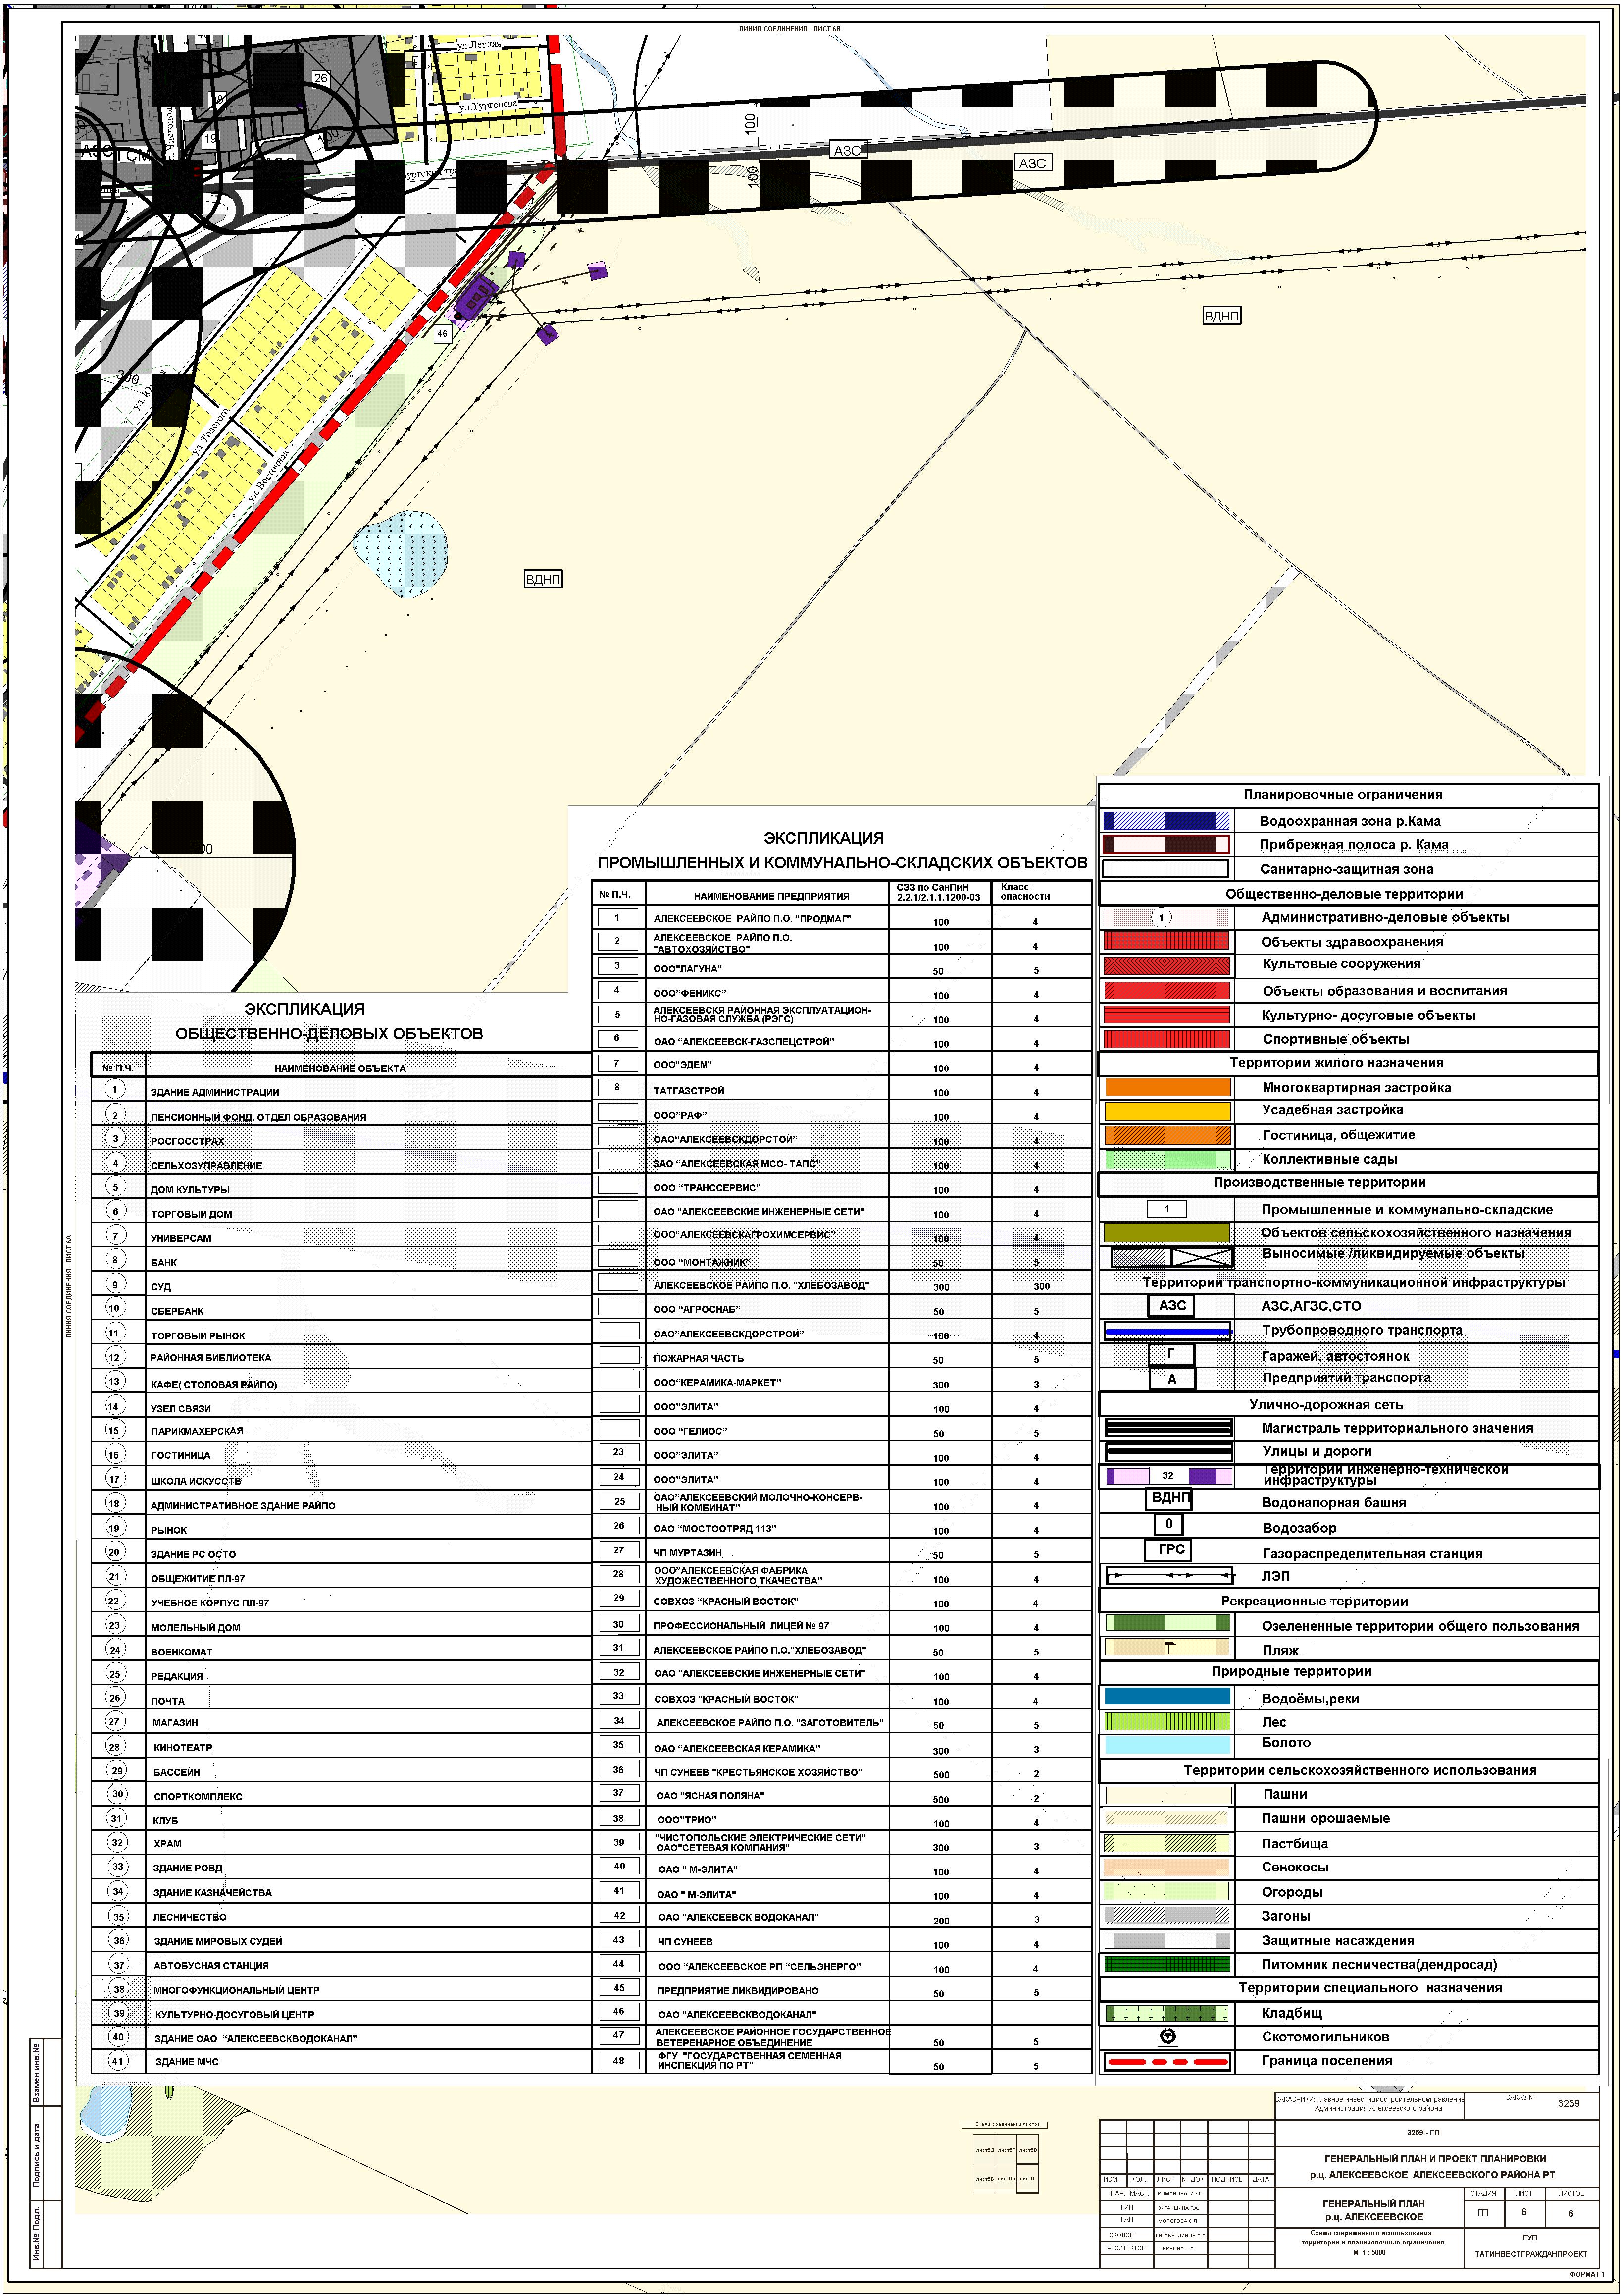
Task: Click the ул. Восточная street label on the map
Action: click(268, 475)
